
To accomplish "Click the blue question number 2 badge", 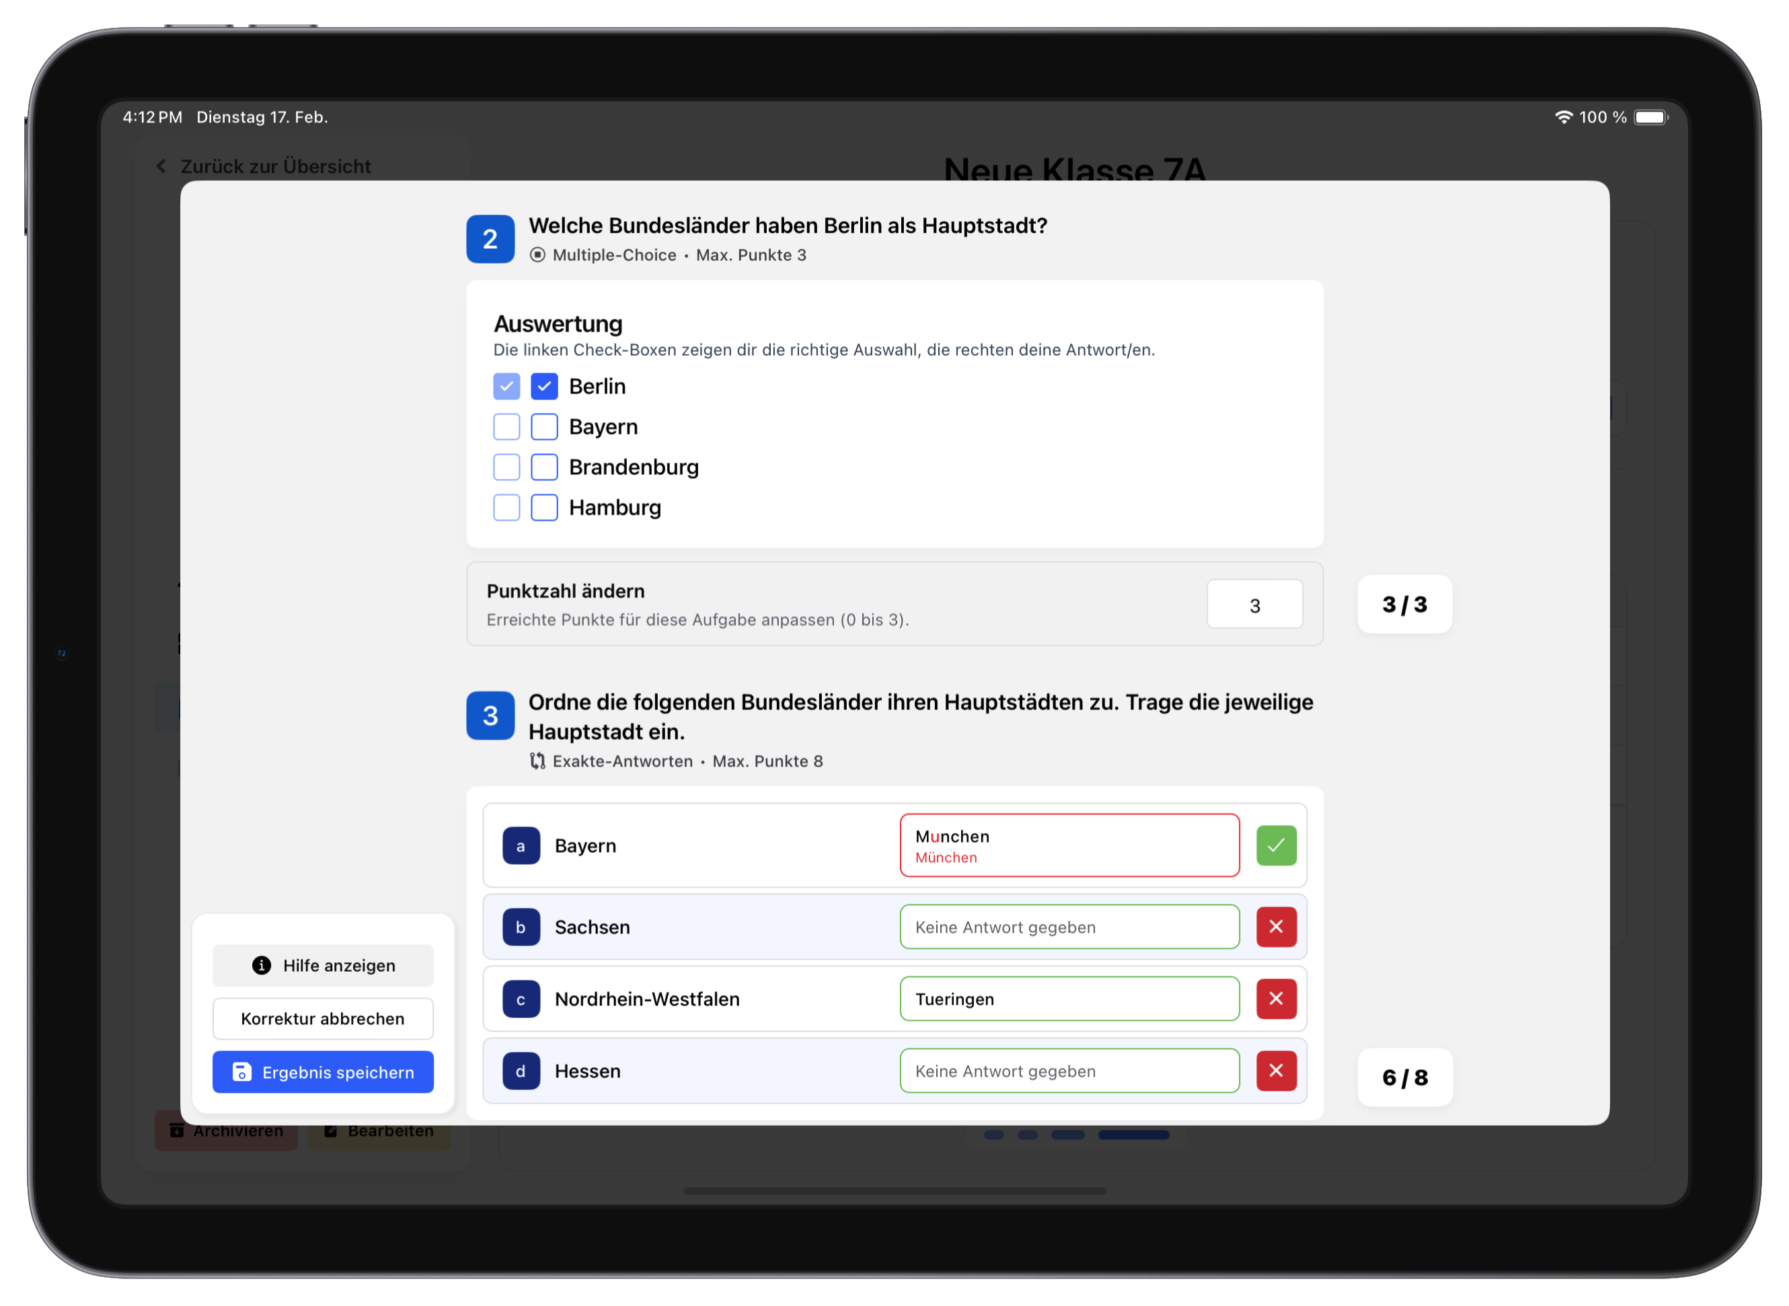I will click(490, 239).
